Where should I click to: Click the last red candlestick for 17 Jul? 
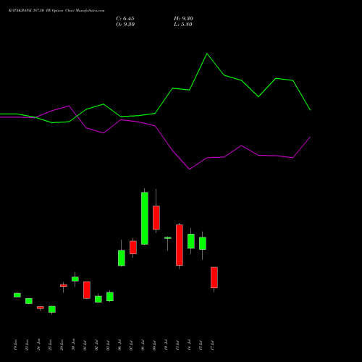(214, 277)
